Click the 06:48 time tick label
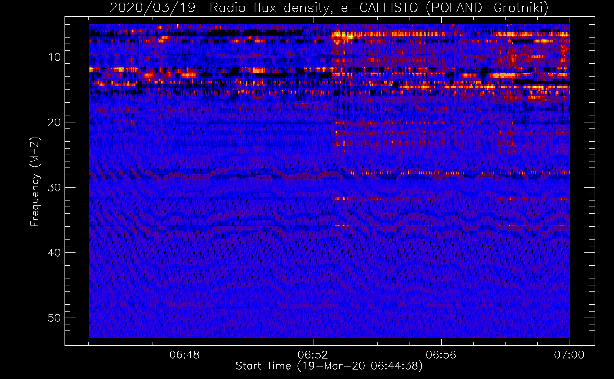Image resolution: width=614 pixels, height=379 pixels. (x=185, y=355)
